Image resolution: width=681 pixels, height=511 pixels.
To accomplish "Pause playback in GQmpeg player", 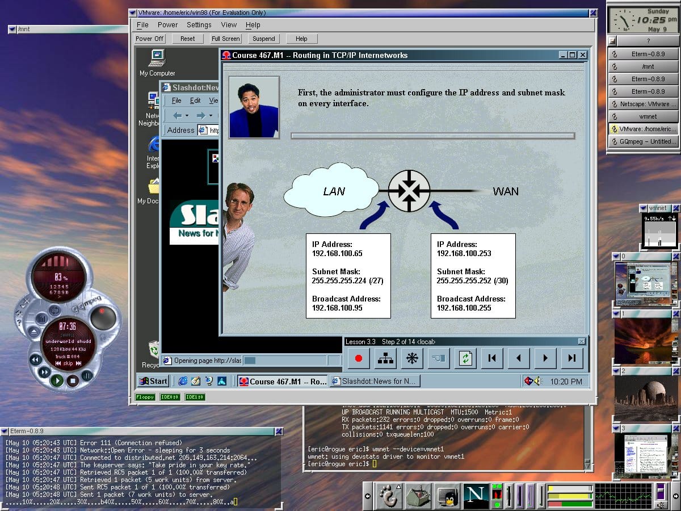I will [86, 375].
